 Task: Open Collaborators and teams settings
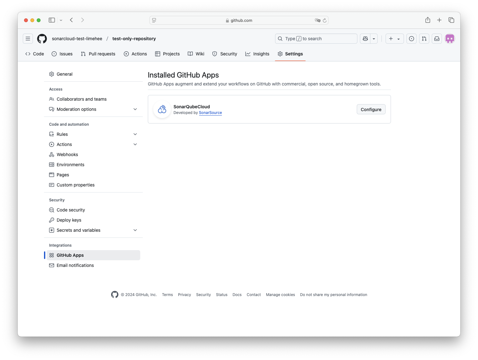point(93,99)
